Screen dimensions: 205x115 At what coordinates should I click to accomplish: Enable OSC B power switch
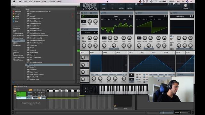pos(136,13)
